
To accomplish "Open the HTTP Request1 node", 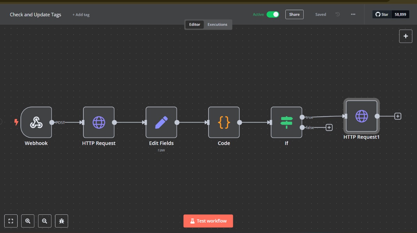I will [x=362, y=116].
